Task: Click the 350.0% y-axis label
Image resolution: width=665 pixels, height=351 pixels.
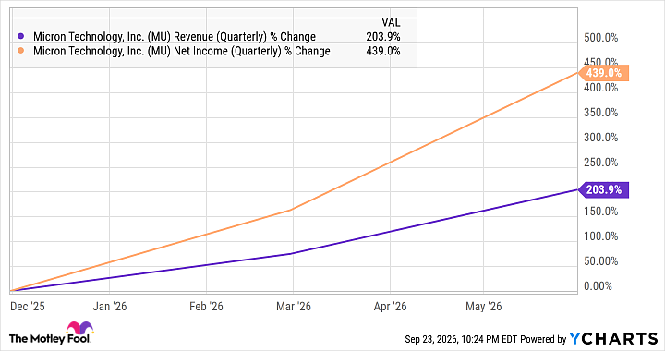Action: (x=600, y=113)
